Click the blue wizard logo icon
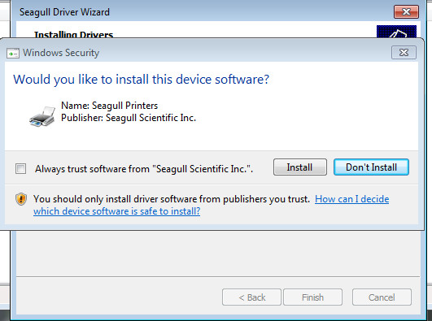432x321 pixels. click(396, 32)
